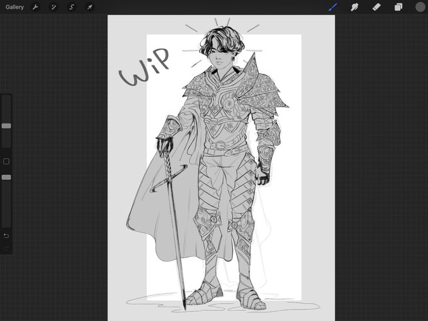Click the character drawing on canvas
The width and height of the screenshot is (428, 321).
coord(208,169)
